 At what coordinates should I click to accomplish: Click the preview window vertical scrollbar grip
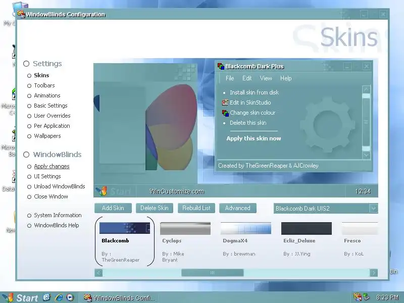point(366,122)
